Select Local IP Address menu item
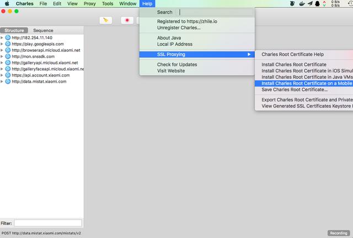 point(197,44)
